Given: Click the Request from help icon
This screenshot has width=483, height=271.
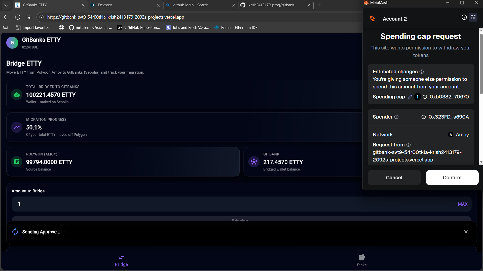Looking at the screenshot, I should [x=408, y=145].
